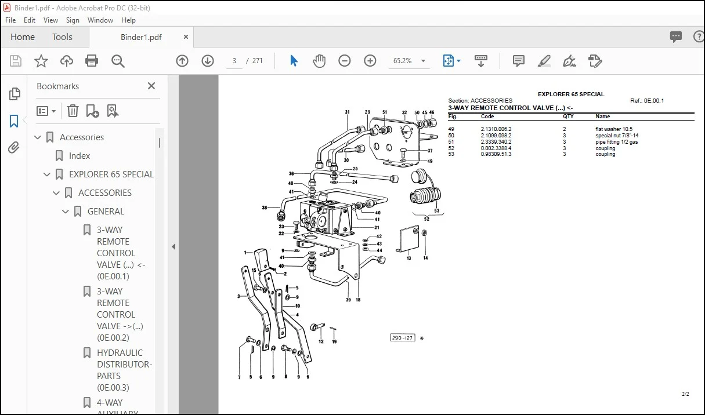Click the 'Ref.: 0E.00.1' reference text

click(x=647, y=101)
